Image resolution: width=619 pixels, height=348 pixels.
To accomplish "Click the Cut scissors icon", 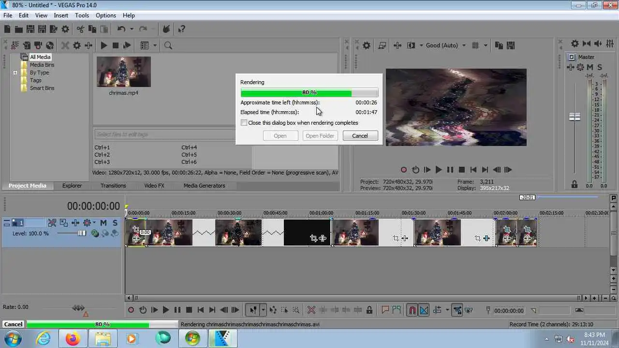I will click(x=80, y=29).
